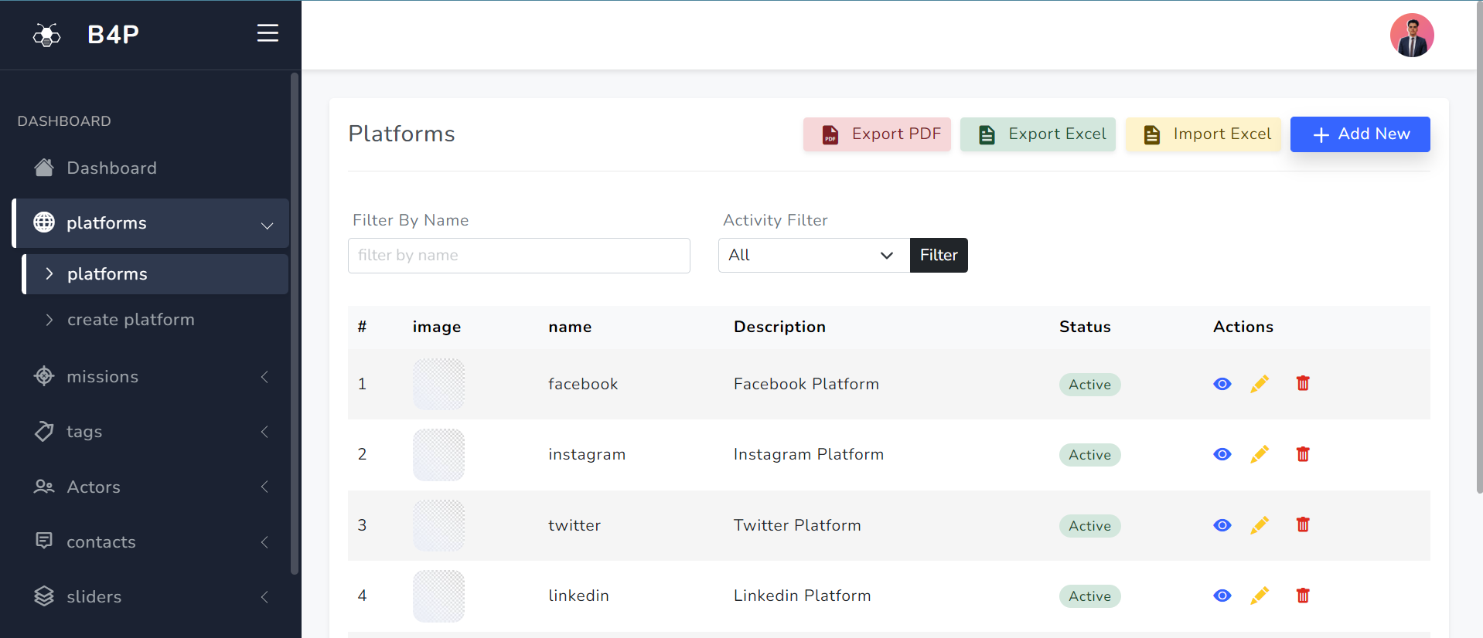
Task: Click the Add New button
Action: click(x=1359, y=134)
